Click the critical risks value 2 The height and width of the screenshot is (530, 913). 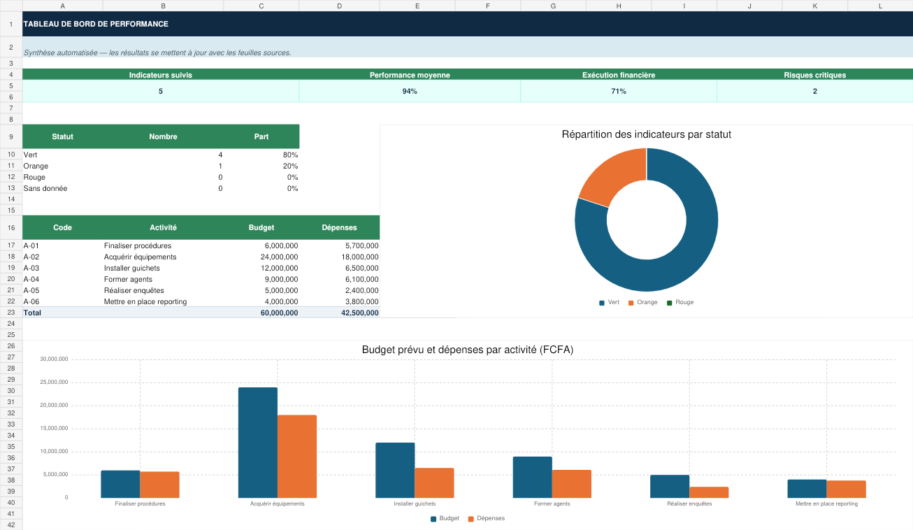click(815, 91)
